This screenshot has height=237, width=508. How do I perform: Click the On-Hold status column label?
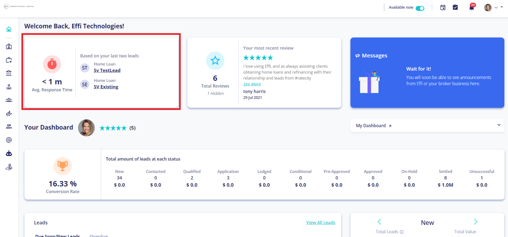[x=409, y=172]
